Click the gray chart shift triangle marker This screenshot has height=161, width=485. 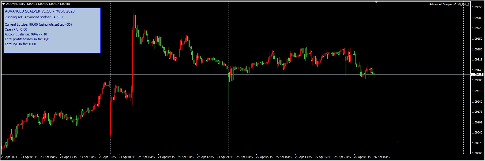click(376, 2)
